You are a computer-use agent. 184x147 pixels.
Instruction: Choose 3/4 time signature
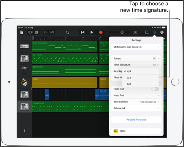[x=140, y=78]
